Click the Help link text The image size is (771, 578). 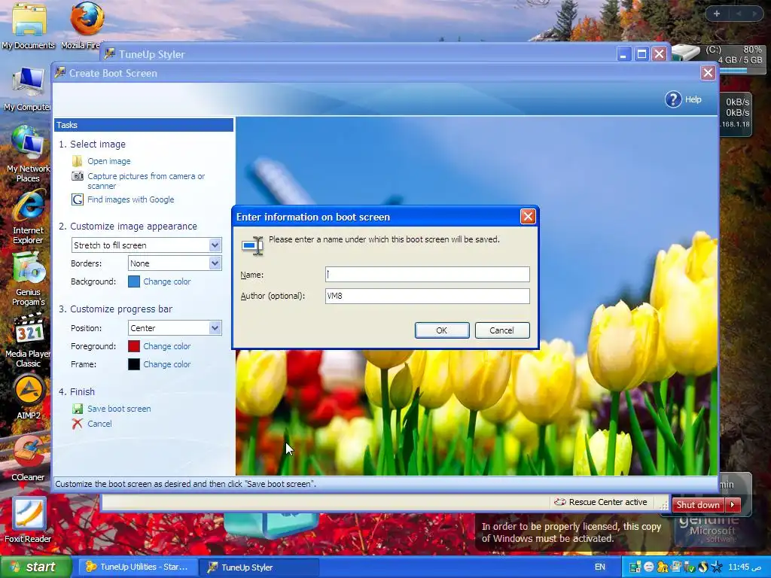(693, 99)
